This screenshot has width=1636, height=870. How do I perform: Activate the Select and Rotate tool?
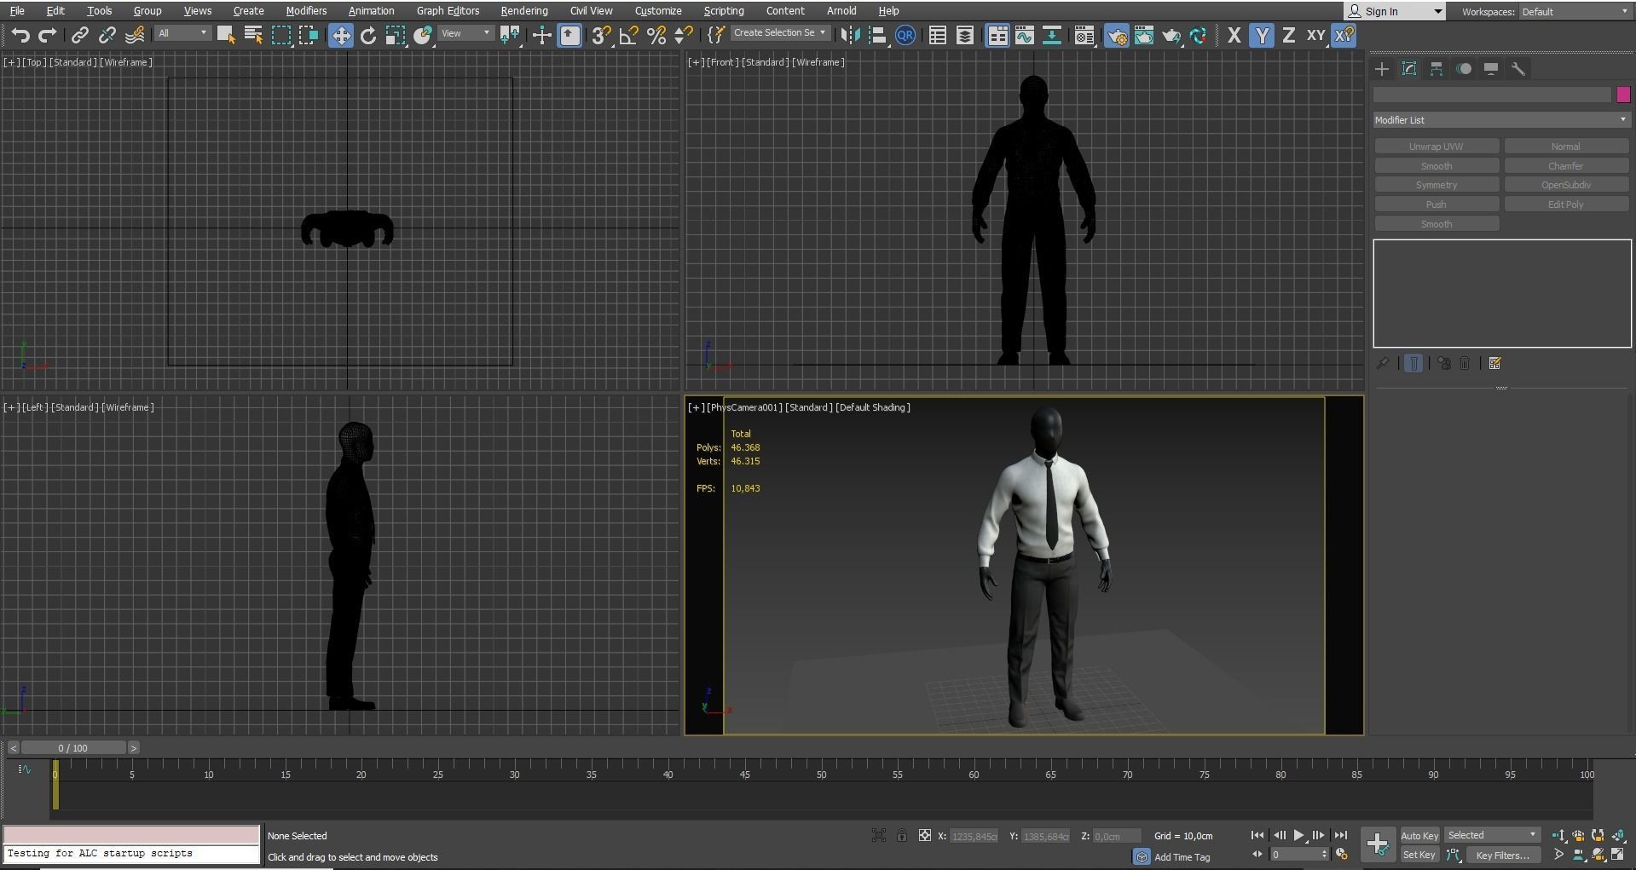point(368,35)
